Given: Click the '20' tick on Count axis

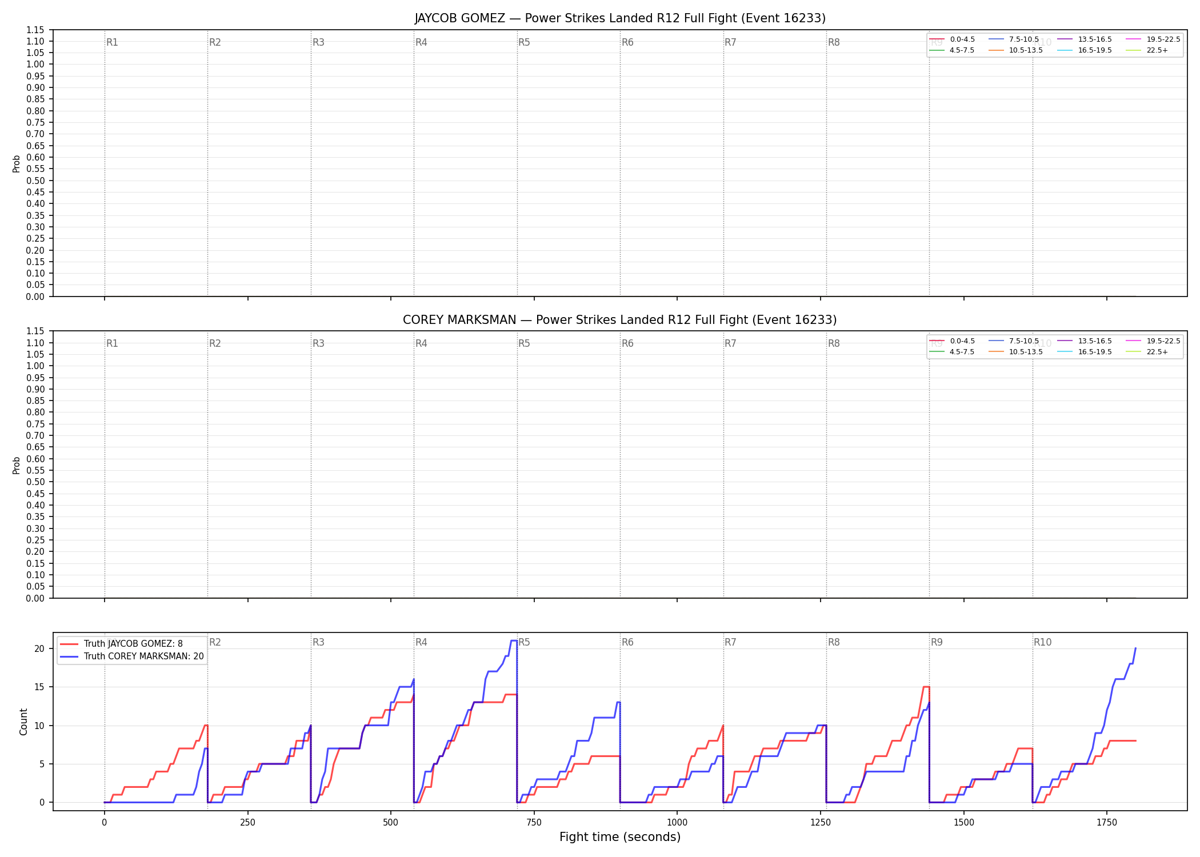Looking at the screenshot, I should point(39,648).
